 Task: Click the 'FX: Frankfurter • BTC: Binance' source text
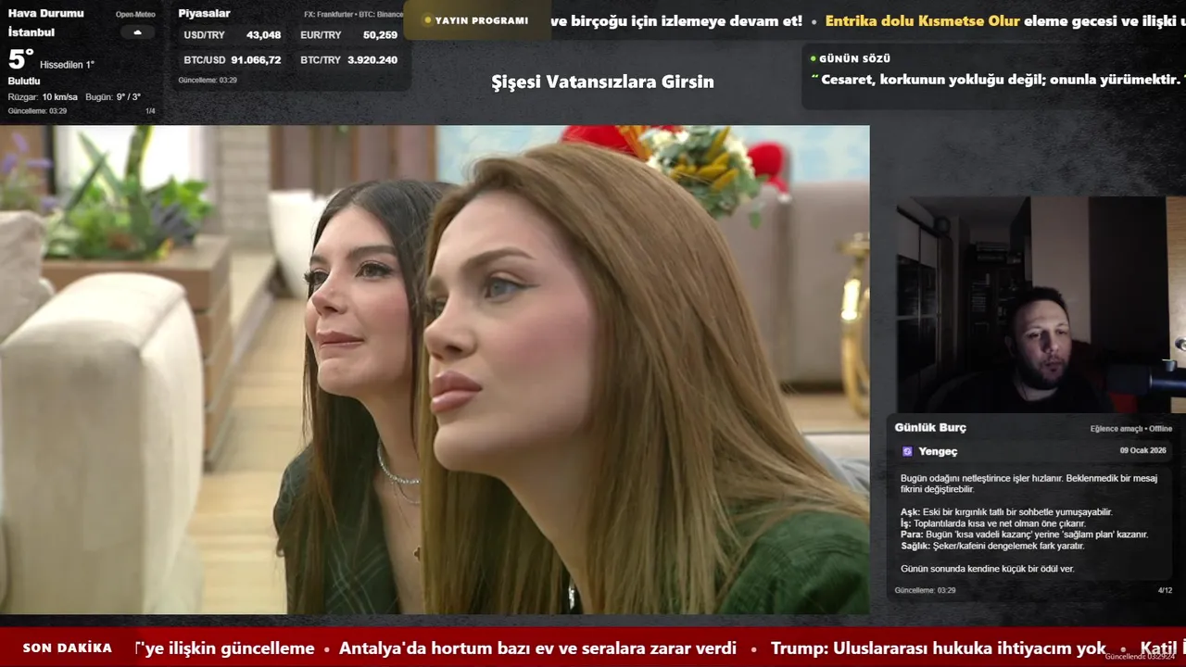point(354,14)
